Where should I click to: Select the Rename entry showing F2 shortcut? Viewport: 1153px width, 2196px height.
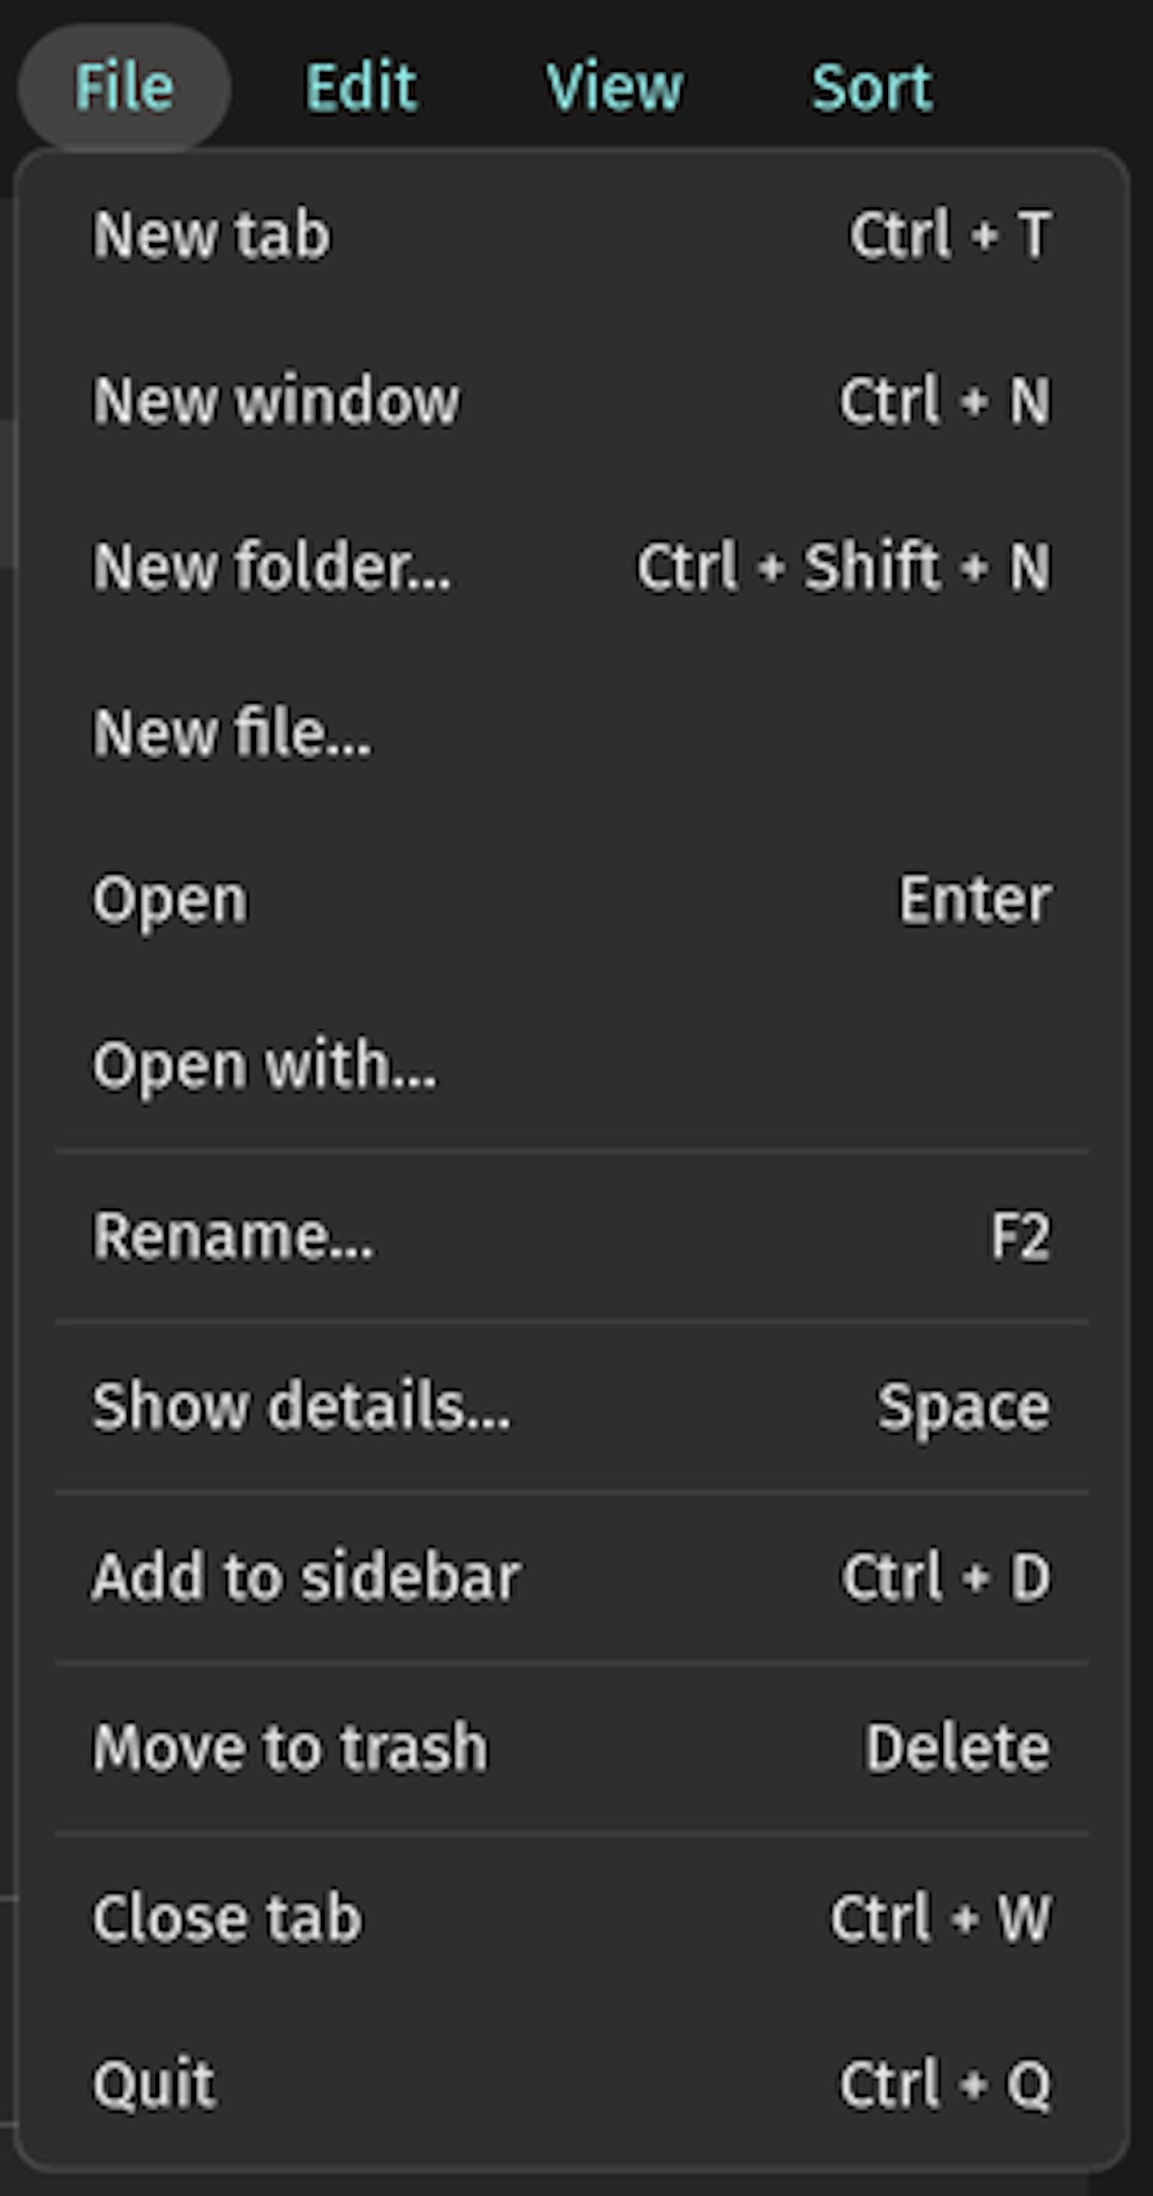234,1234
